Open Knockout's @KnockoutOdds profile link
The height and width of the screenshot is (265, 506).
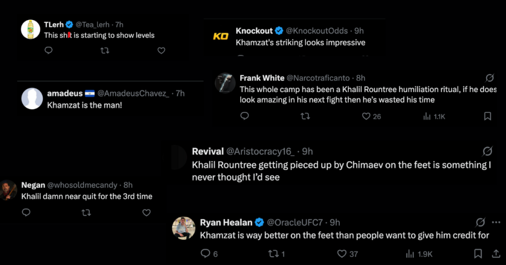[317, 31]
